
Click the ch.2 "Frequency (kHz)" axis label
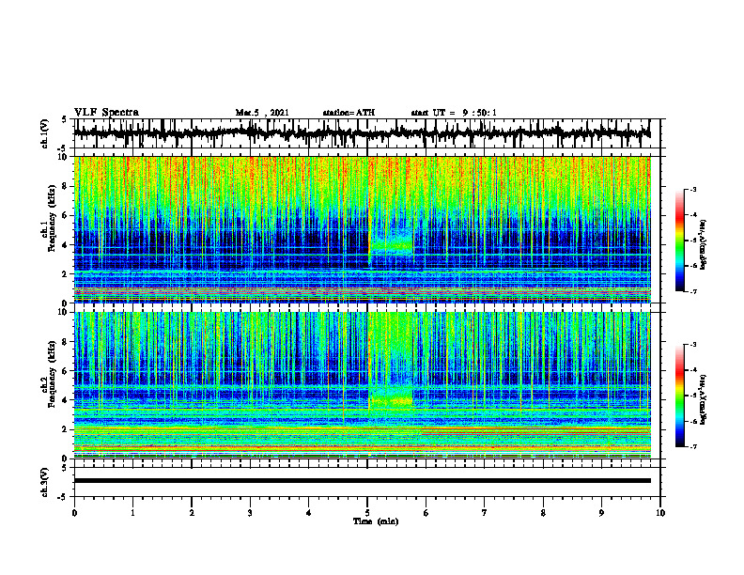pos(50,374)
